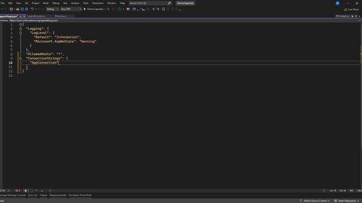This screenshot has height=203, width=362.
Task: Open the Any CPU platform dropdown
Action: (x=71, y=9)
